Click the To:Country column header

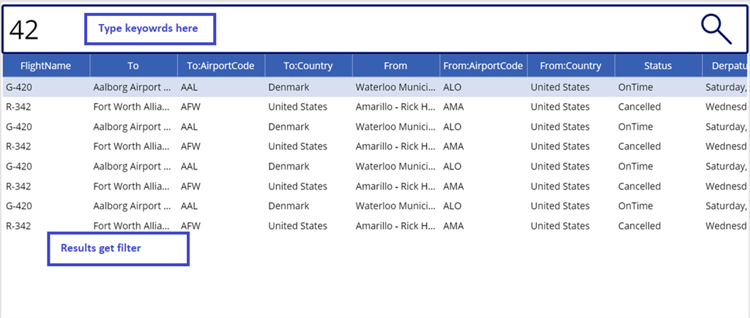point(308,66)
